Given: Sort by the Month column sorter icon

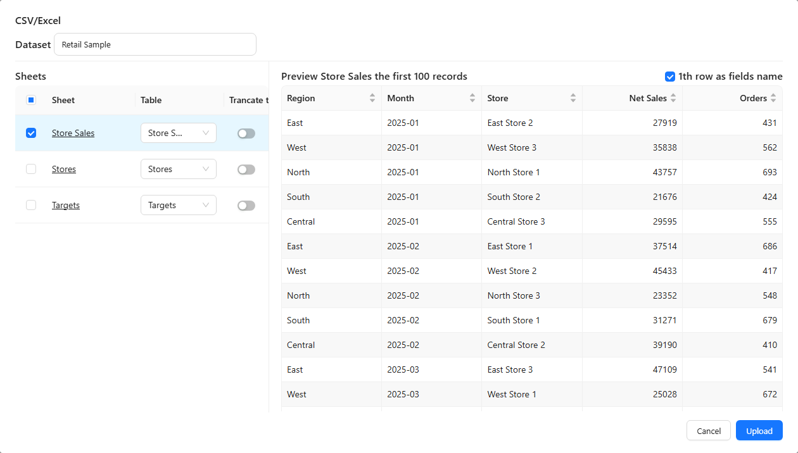Looking at the screenshot, I should [472, 98].
